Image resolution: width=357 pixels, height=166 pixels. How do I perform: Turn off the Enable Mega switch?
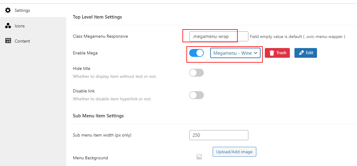point(197,53)
